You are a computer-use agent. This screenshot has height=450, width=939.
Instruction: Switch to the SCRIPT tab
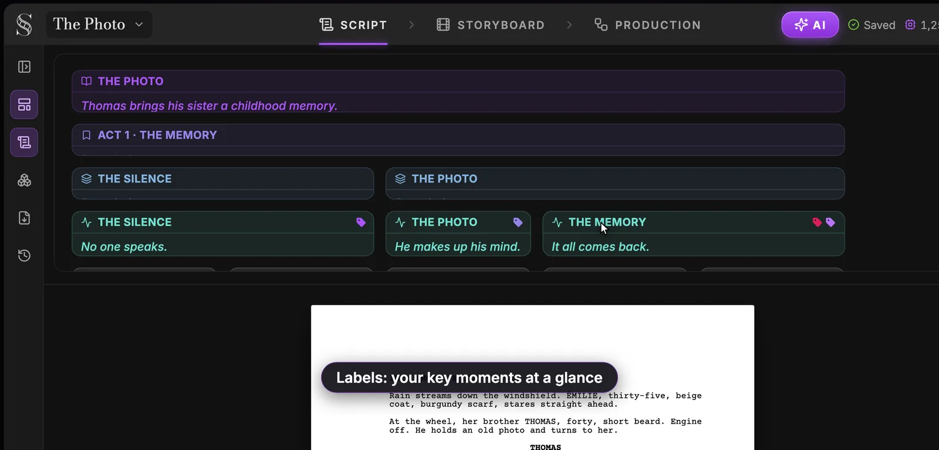point(353,25)
